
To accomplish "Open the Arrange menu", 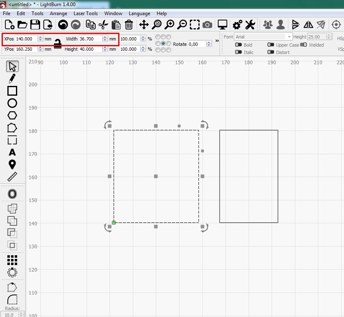I will [x=58, y=13].
